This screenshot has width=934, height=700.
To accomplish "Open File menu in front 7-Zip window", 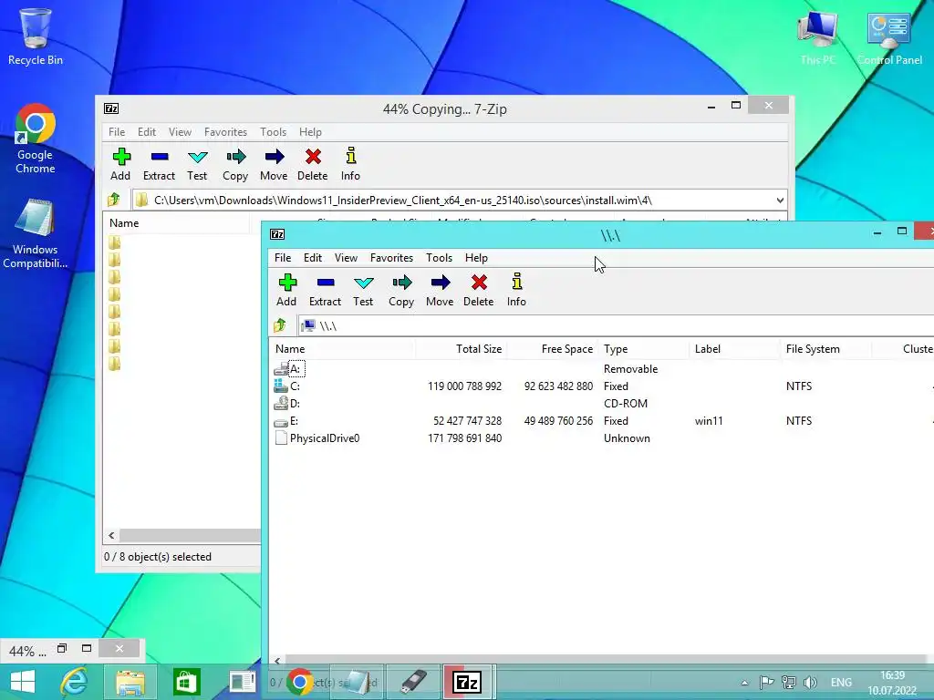I will coord(283,258).
